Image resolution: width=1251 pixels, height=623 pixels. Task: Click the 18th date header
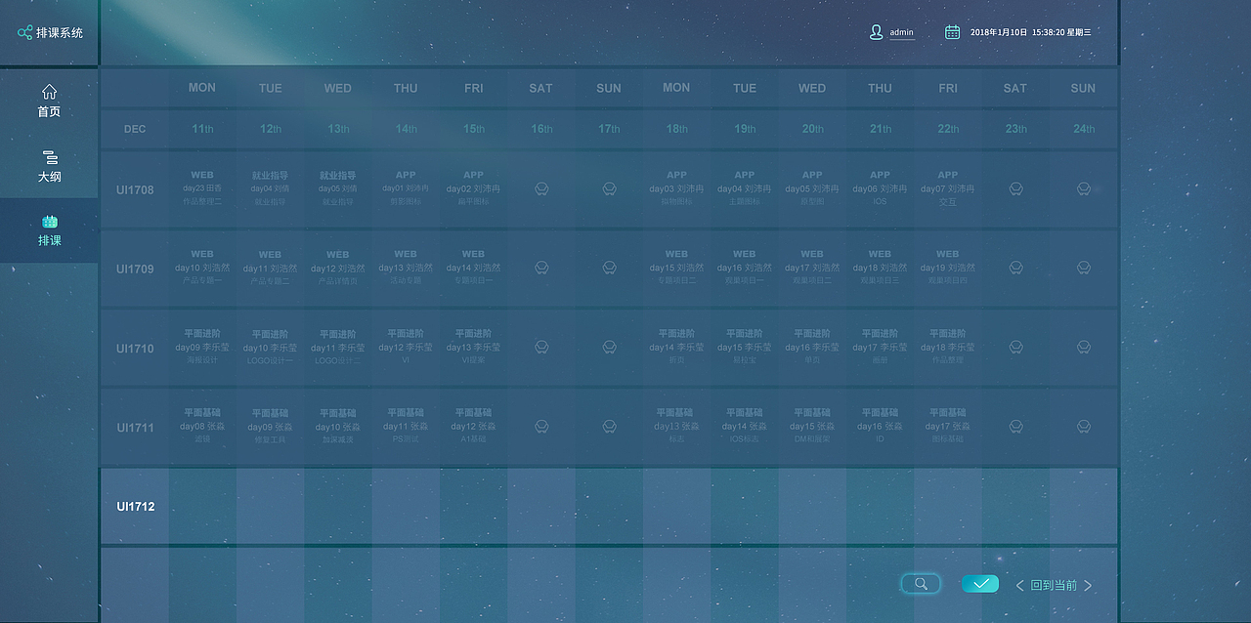click(x=676, y=129)
